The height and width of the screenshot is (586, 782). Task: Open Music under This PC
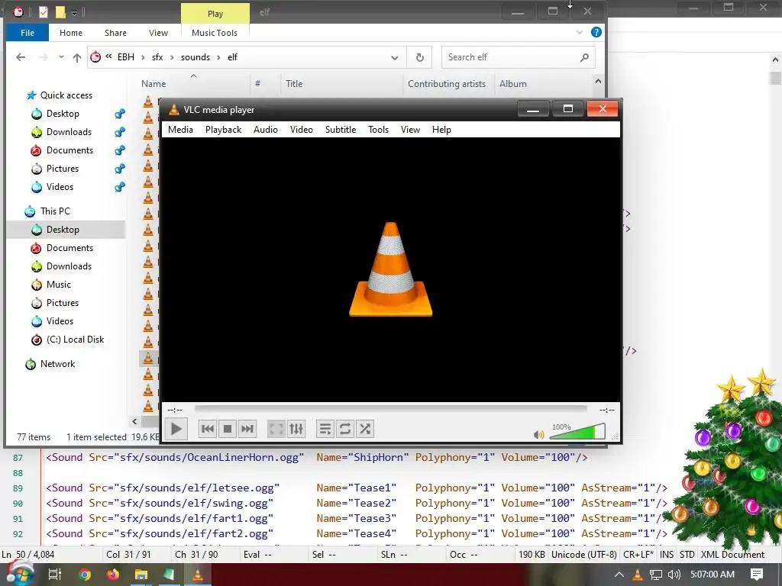pyautogui.click(x=58, y=285)
